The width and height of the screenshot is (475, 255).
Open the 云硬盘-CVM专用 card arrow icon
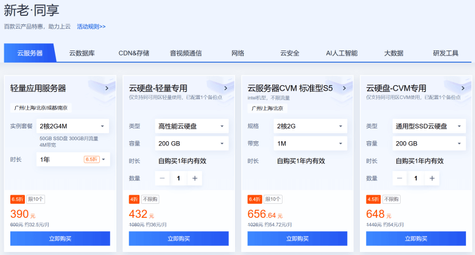(462, 88)
